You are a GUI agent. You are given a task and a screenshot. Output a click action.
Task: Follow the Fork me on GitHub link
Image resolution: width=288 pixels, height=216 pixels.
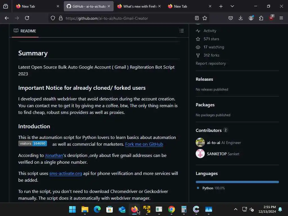(x=144, y=144)
